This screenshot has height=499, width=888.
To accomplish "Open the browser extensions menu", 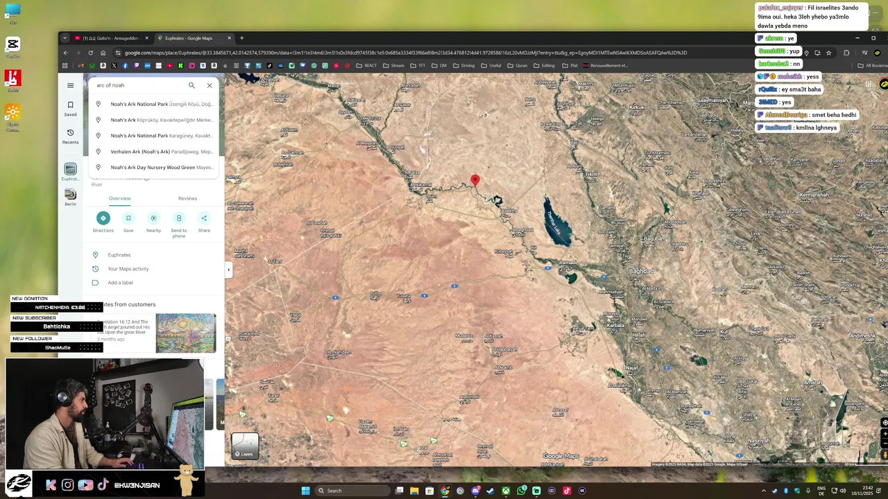I will (846, 53).
